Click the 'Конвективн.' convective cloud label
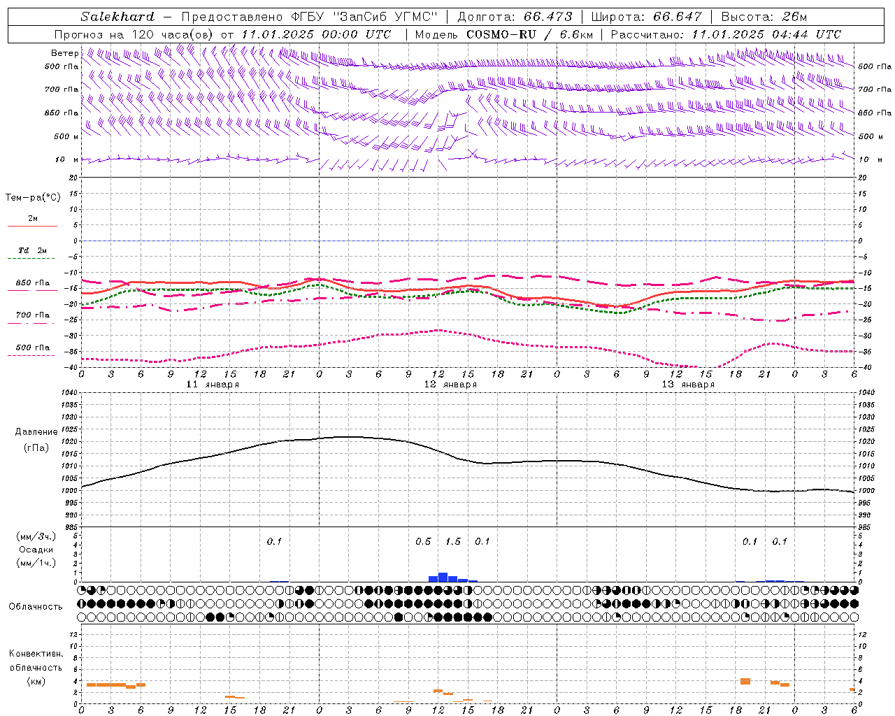Viewport: 895px width, 716px height. (36, 654)
